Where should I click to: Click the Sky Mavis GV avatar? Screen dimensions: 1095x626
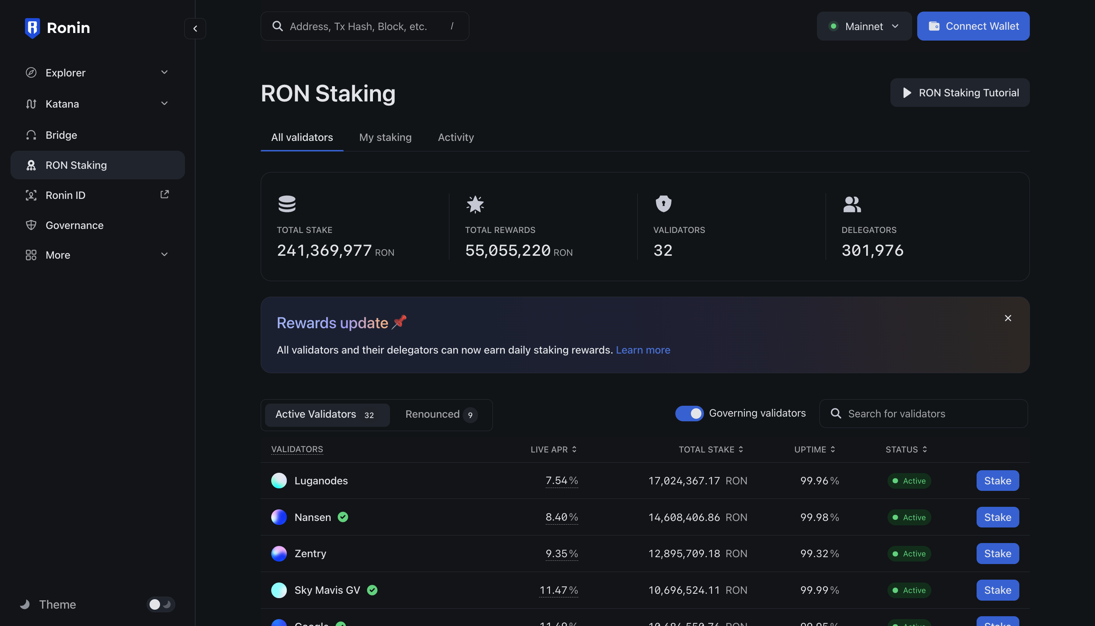point(279,590)
